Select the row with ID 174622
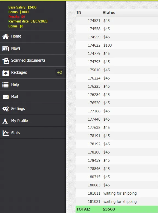 tap(117, 45)
